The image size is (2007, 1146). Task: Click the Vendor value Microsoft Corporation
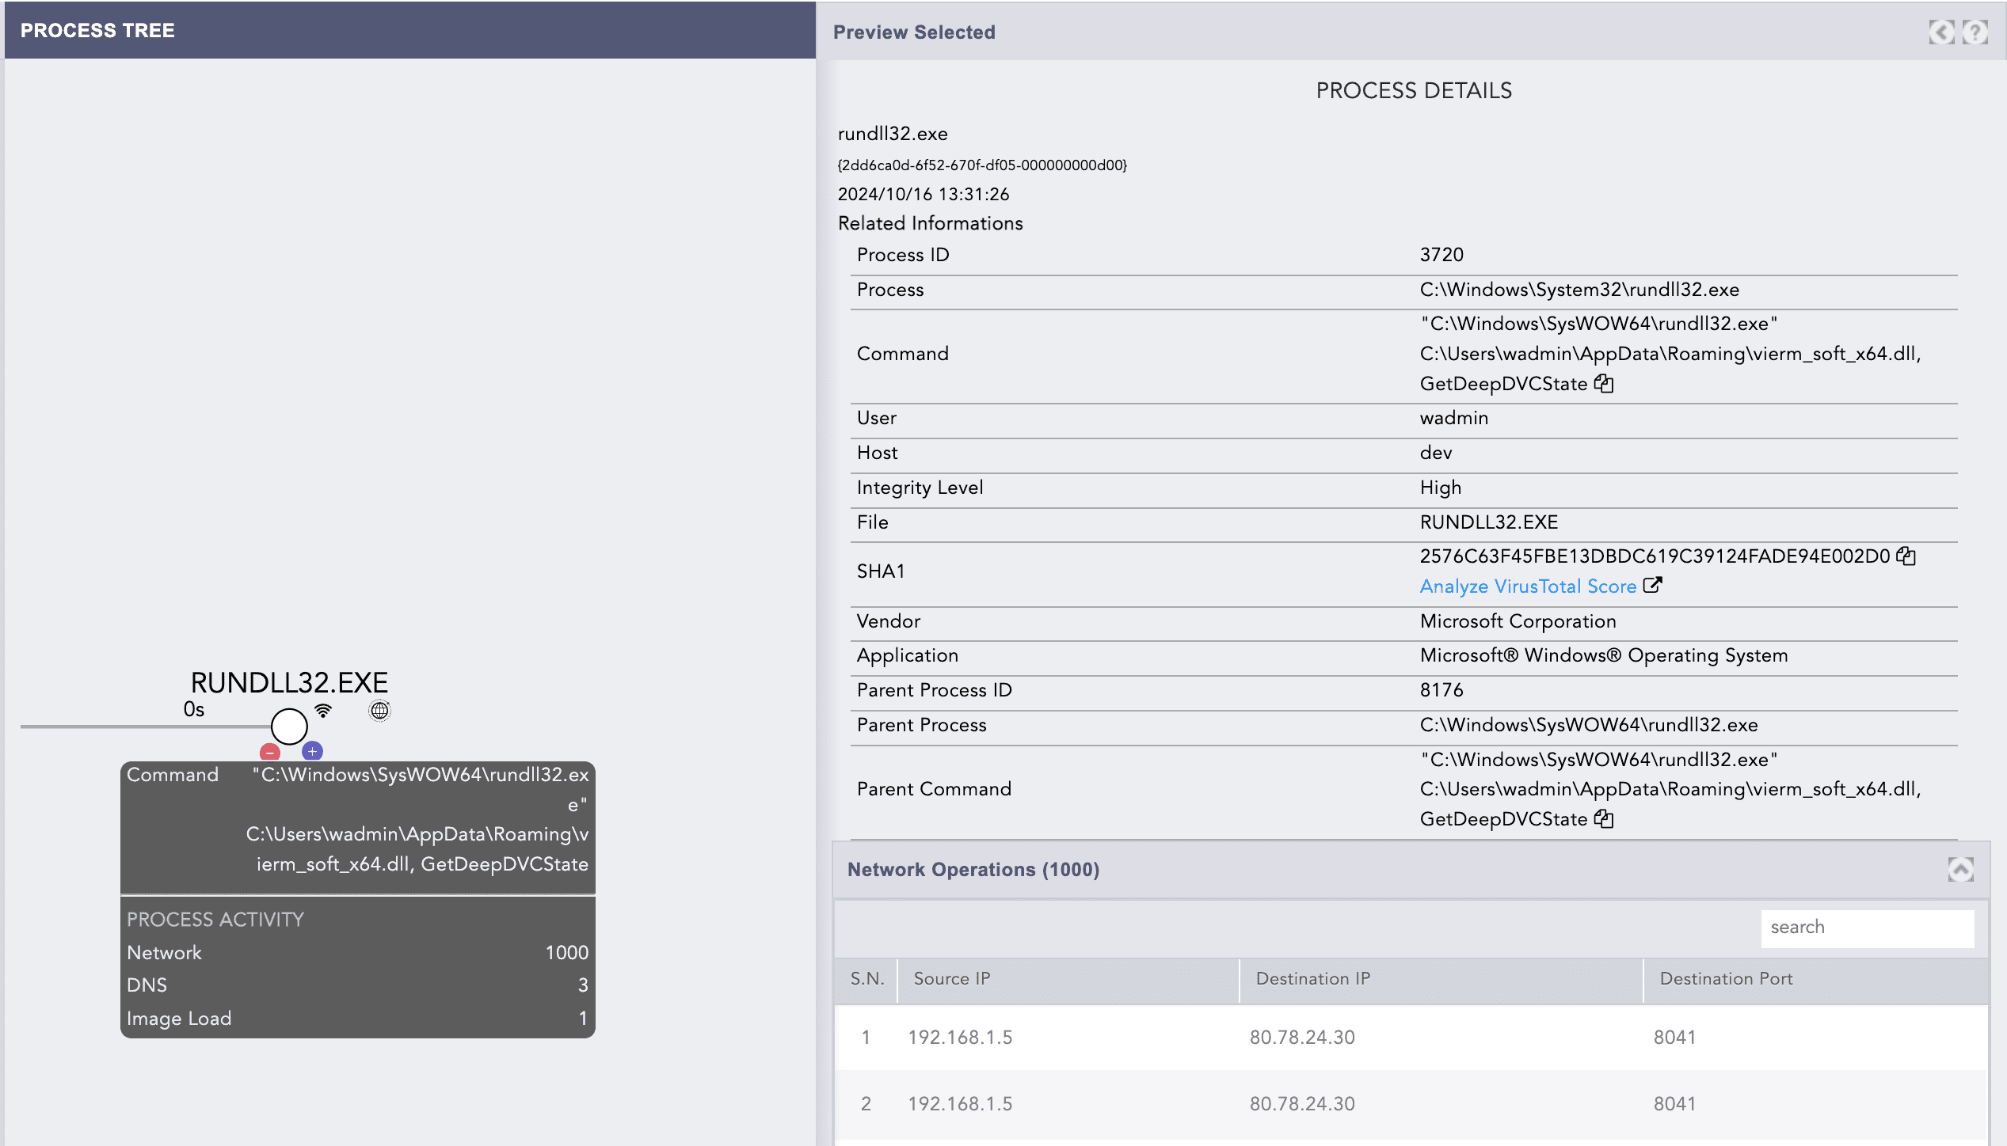click(x=1518, y=621)
